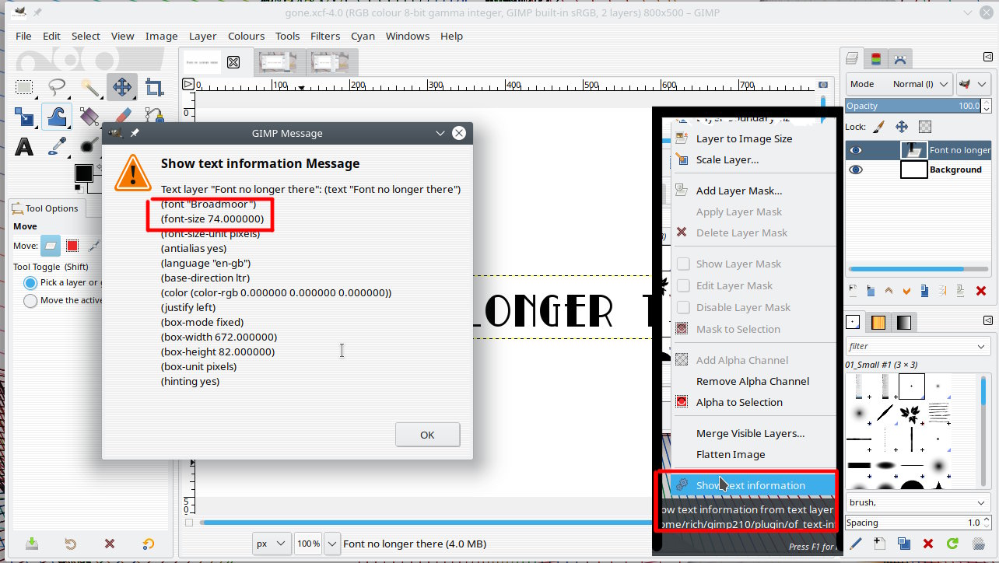This screenshot has height=563, width=999.
Task: Switch to the Patterns tab
Action: (x=878, y=322)
